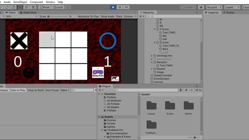The image size is (249, 140).
Task: Toggle Local/Global handle rotation
Action: 58,7
